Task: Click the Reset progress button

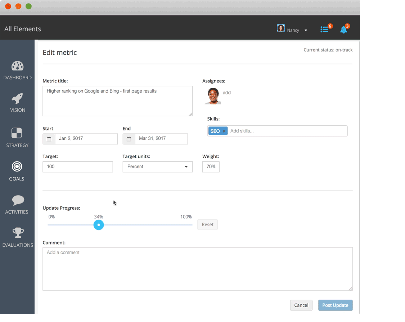Action: (x=207, y=225)
